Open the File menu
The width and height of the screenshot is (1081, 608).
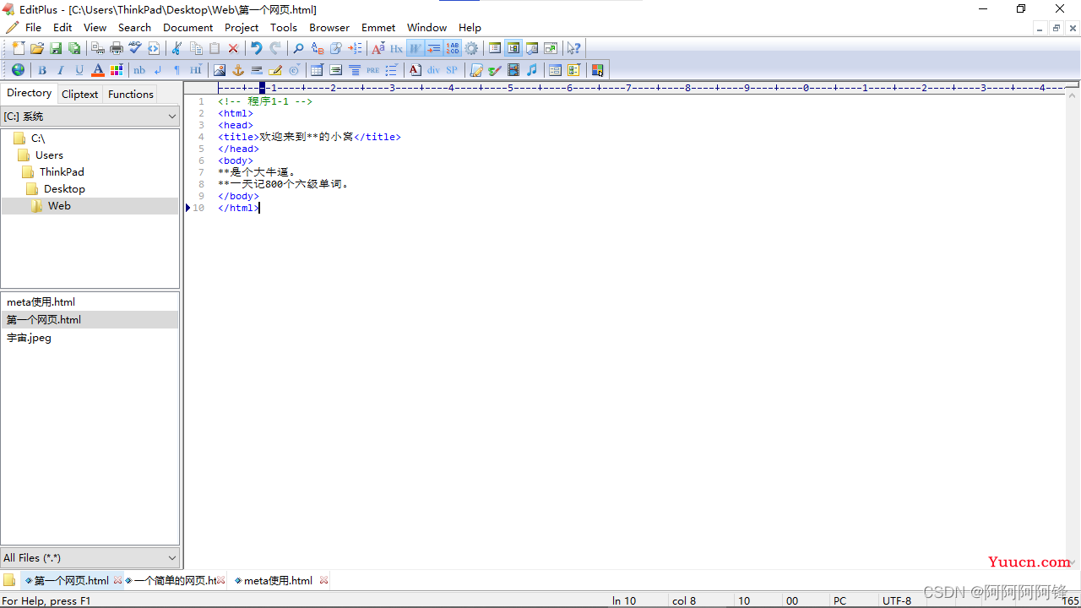coord(33,27)
